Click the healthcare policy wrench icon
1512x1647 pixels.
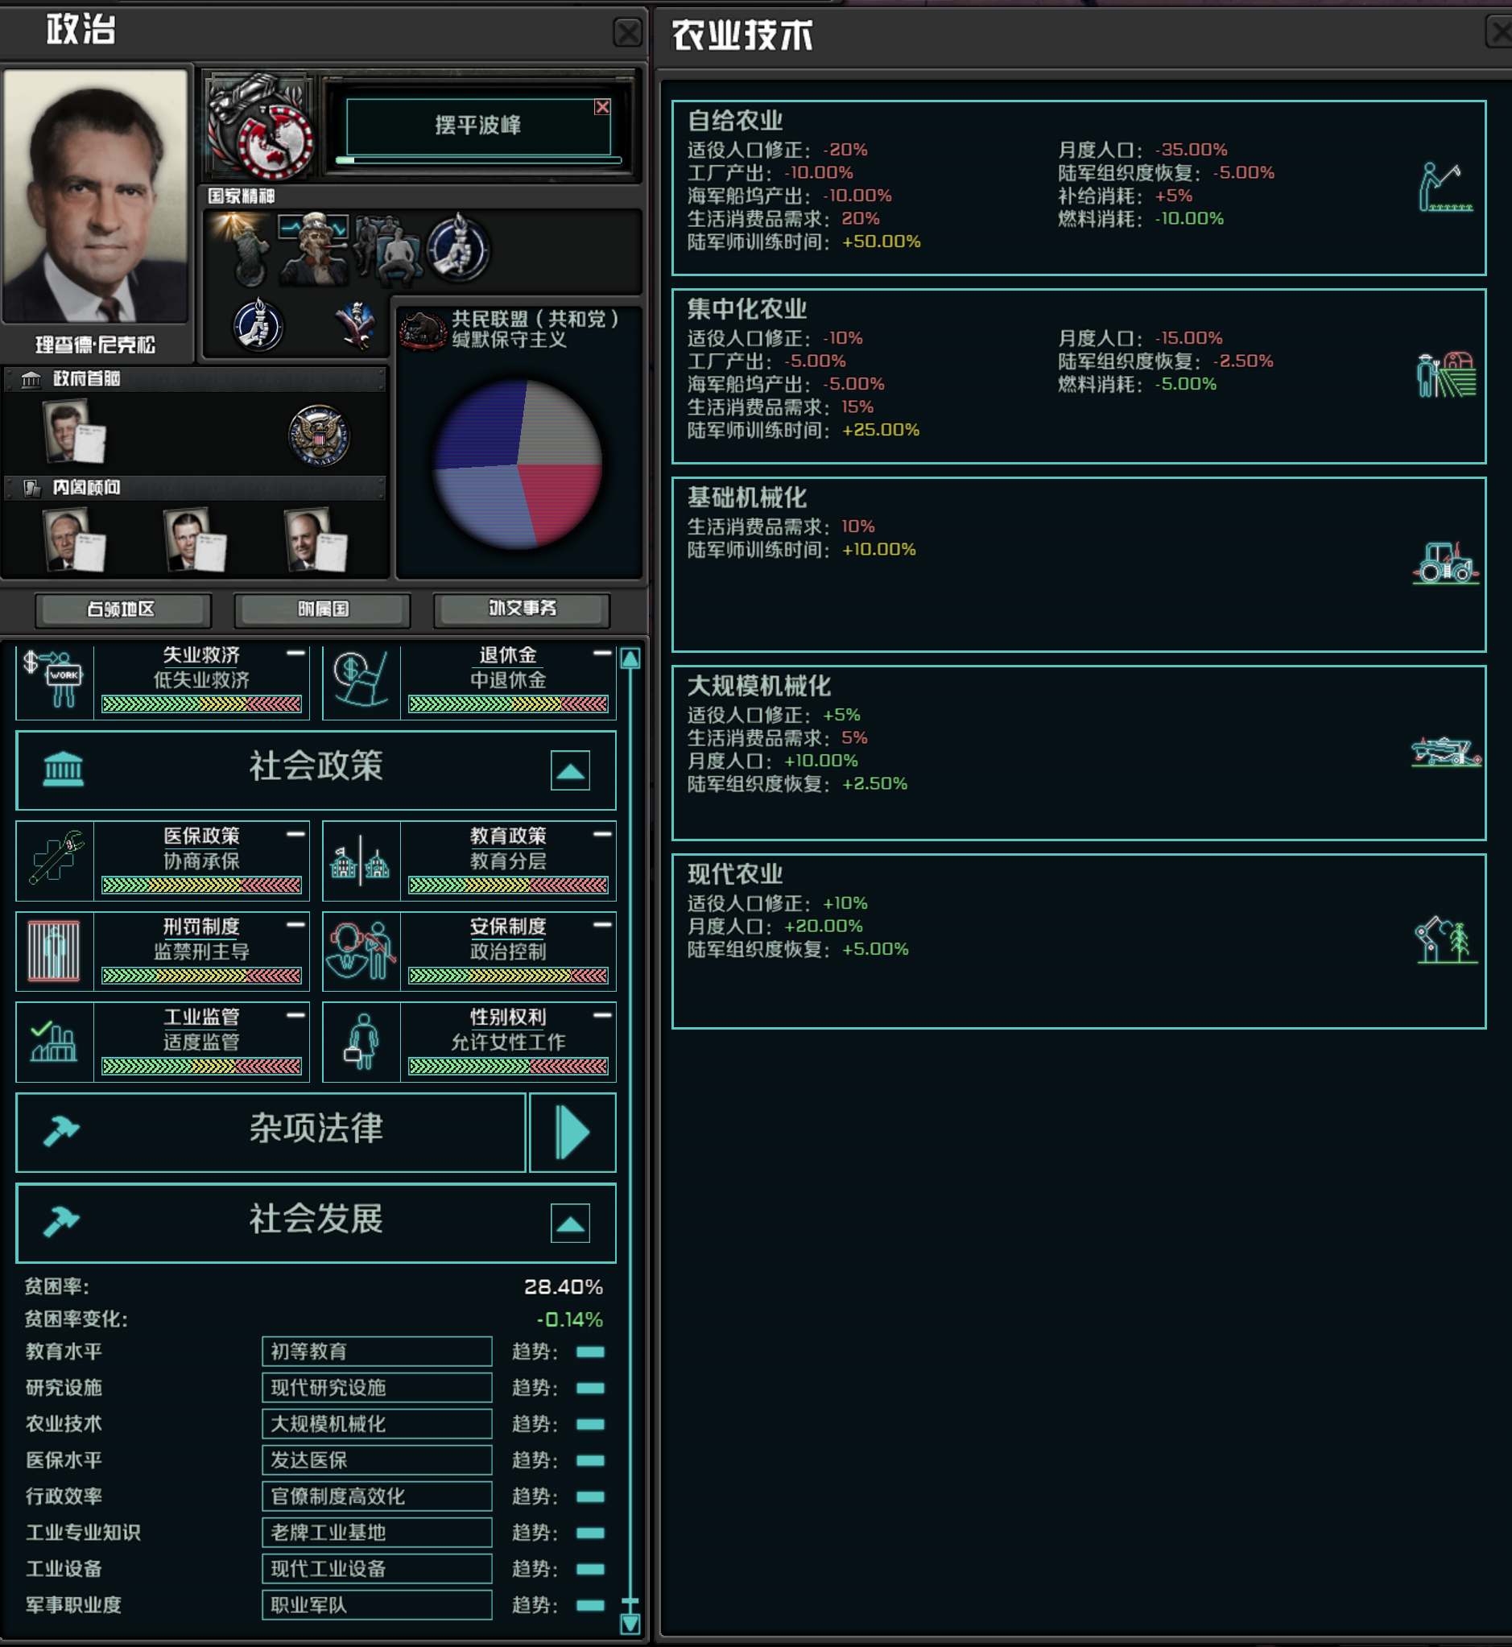[55, 859]
